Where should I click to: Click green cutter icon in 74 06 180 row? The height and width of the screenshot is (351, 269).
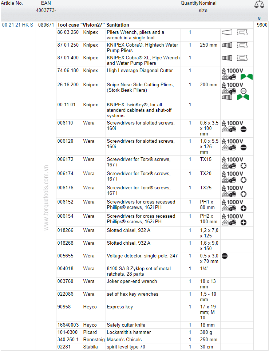(x=246, y=77)
